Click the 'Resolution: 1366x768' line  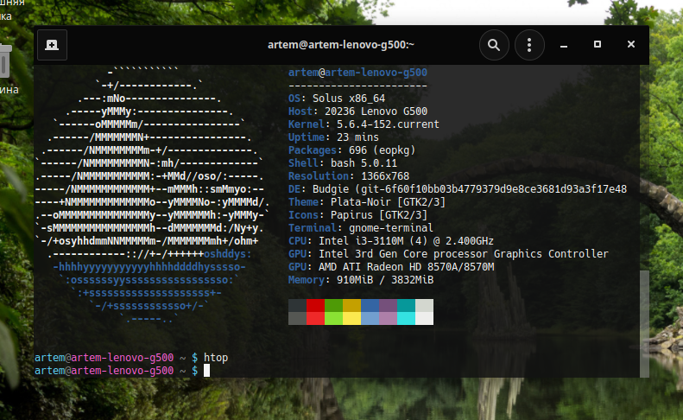[x=349, y=176]
